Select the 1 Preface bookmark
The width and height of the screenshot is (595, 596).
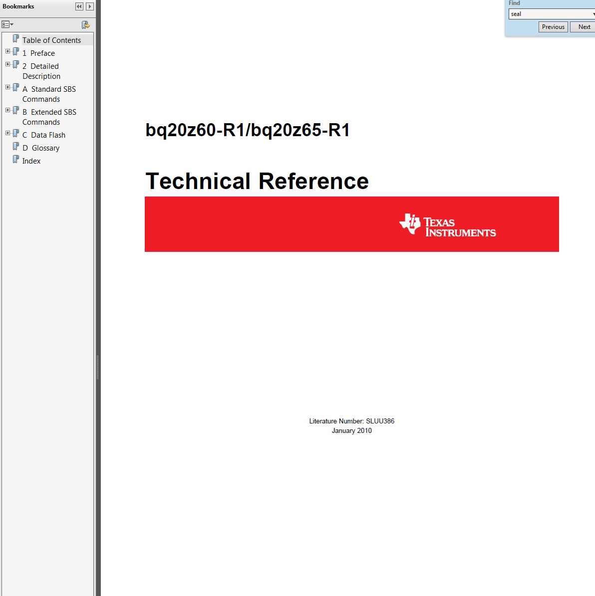38,53
